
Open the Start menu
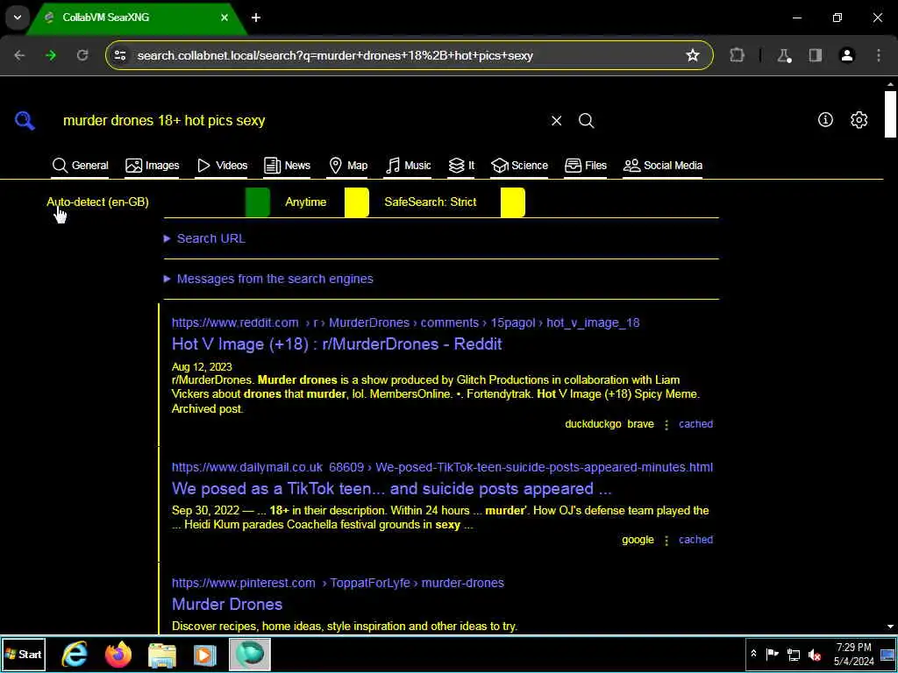pyautogui.click(x=23, y=654)
